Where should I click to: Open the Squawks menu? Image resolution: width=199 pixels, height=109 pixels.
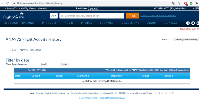coord(107,23)
